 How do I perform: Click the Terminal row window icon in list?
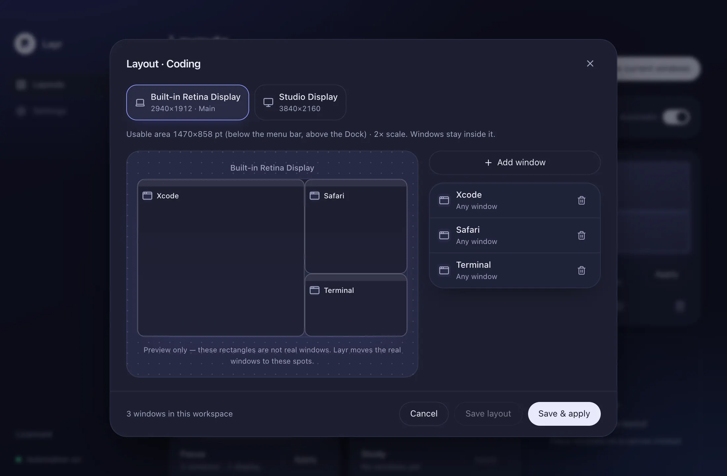(x=444, y=270)
